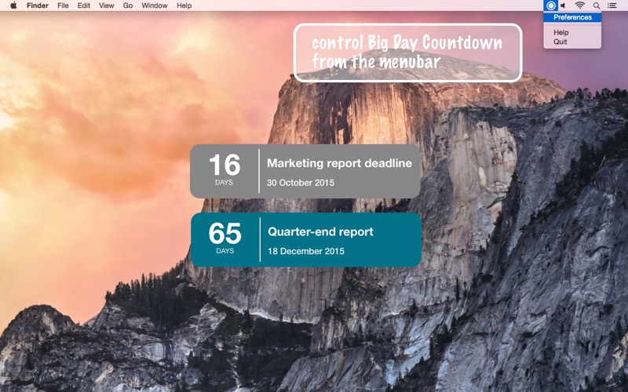Open the File menu
Viewport: 628px width, 392px height.
click(x=63, y=5)
